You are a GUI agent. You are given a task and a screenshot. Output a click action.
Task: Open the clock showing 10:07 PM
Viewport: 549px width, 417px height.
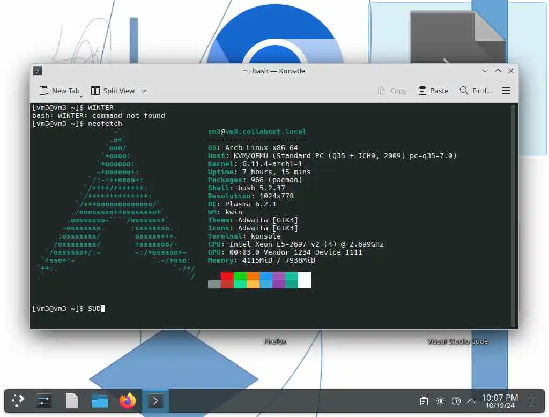tap(500, 401)
